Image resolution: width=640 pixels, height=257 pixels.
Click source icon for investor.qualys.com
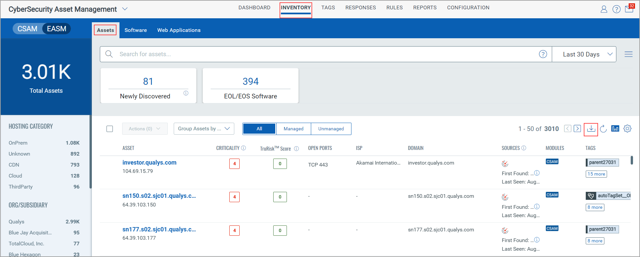pos(505,164)
